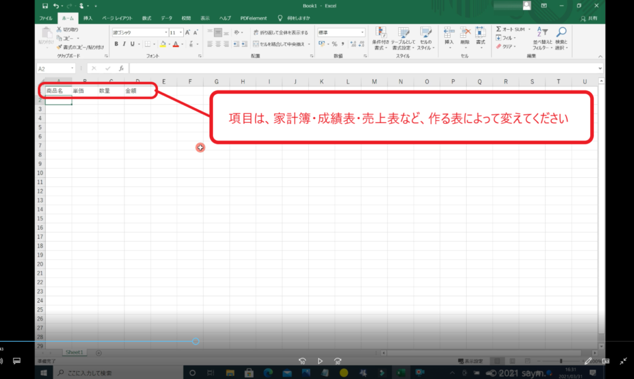The height and width of the screenshot is (379, 634).
Task: Click the fill color yellow swatch
Action: (163, 44)
